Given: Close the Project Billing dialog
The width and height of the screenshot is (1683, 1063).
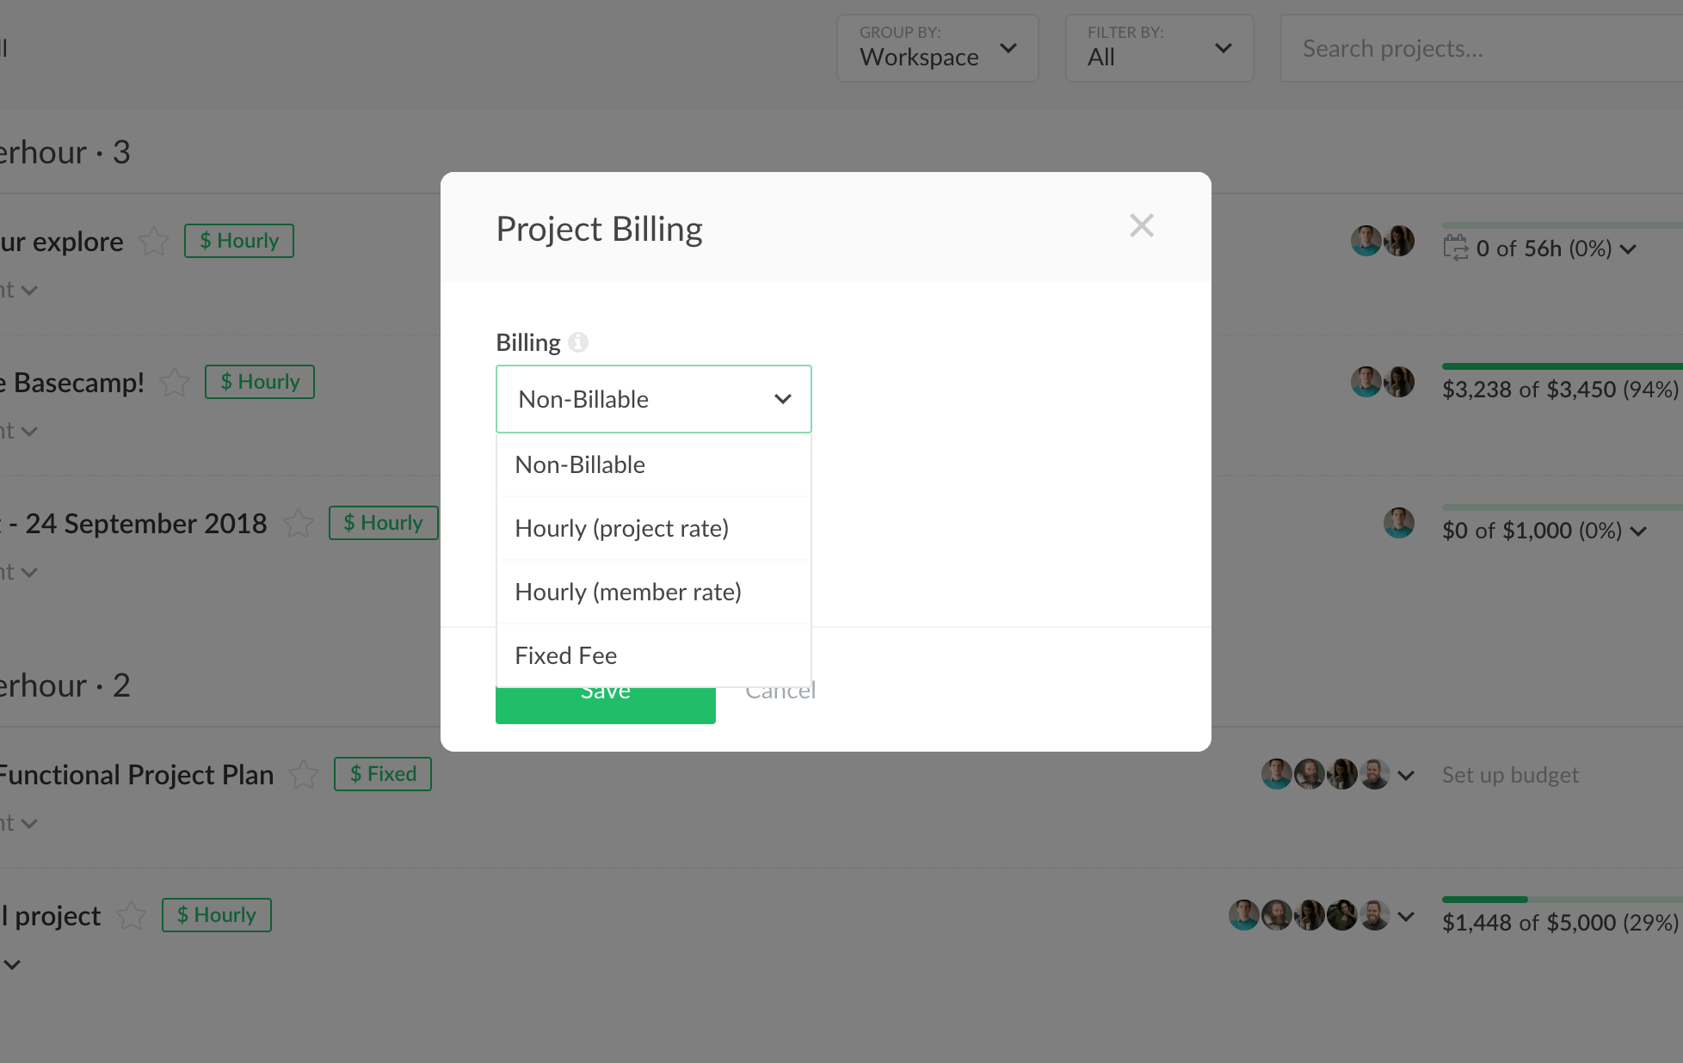Looking at the screenshot, I should [x=1141, y=226].
